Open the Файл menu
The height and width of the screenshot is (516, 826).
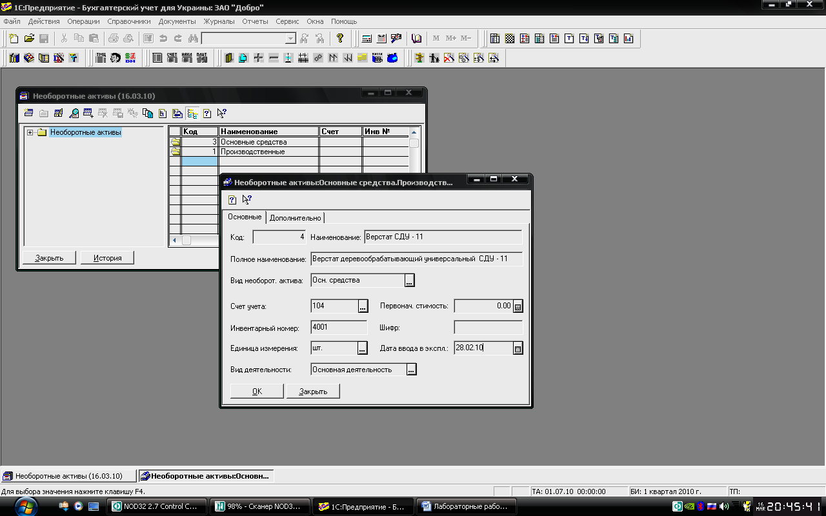[x=12, y=21]
